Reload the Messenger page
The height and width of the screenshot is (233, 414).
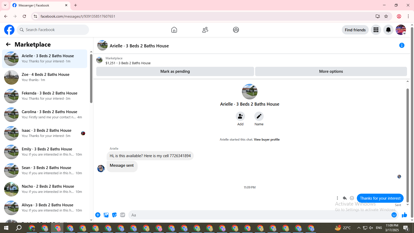tap(24, 16)
